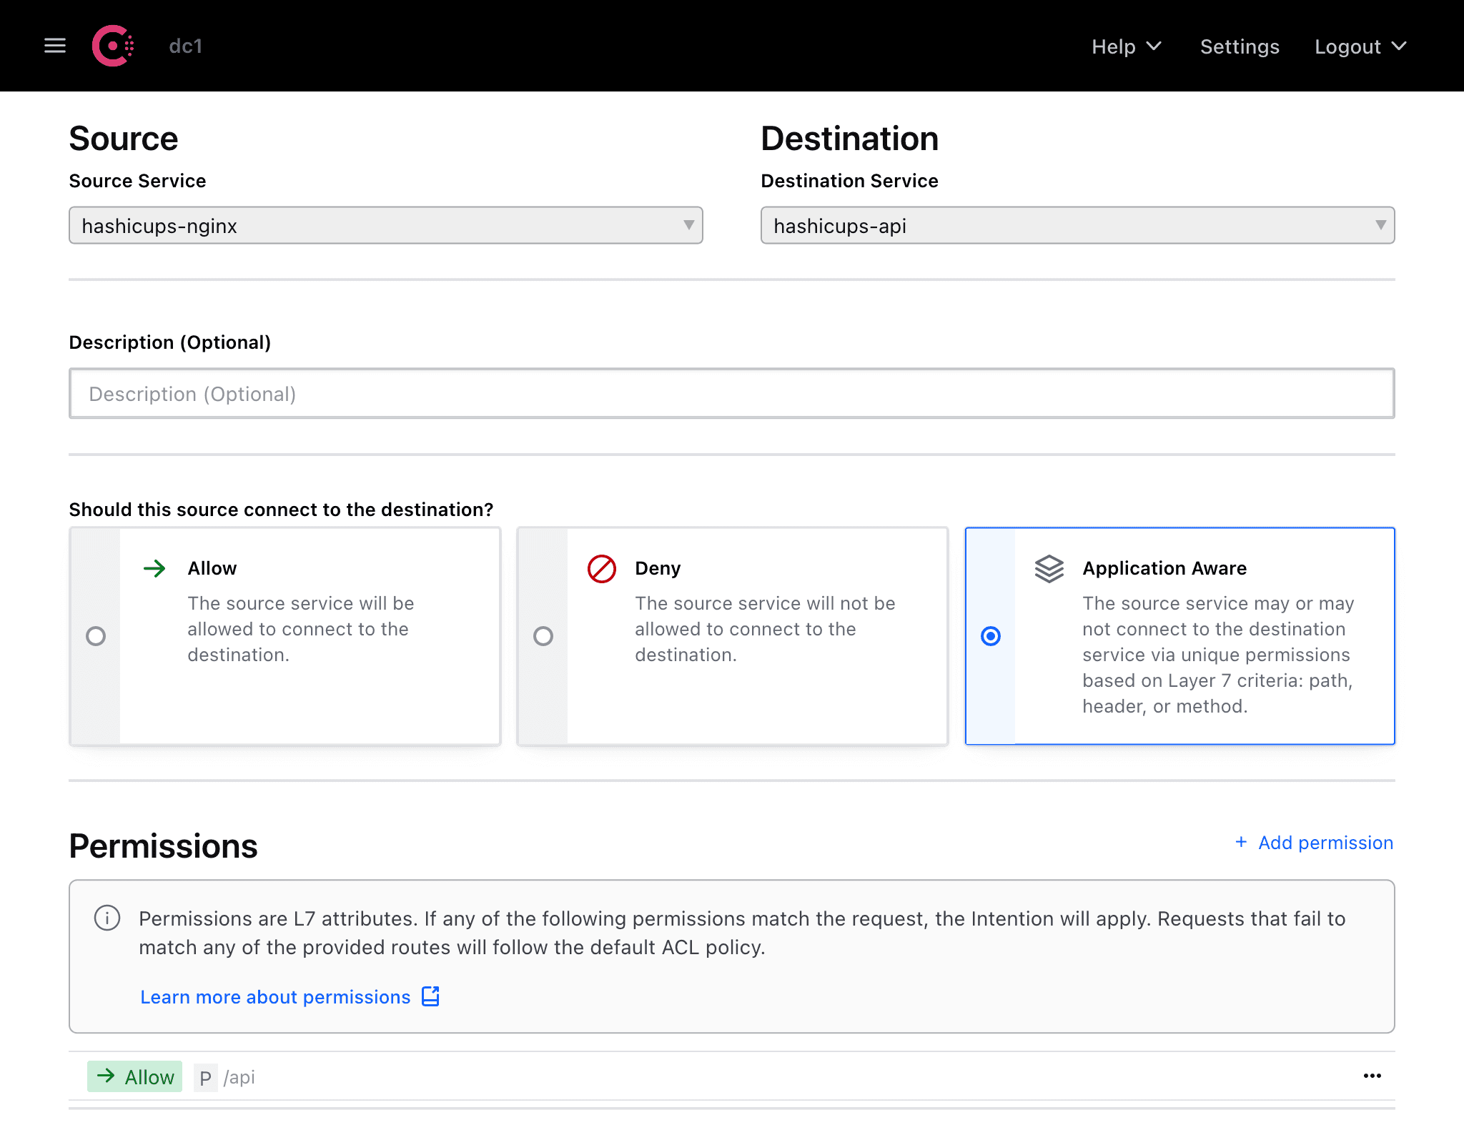Open the Destination Service dropdown
1464x1135 pixels.
[x=1078, y=225]
